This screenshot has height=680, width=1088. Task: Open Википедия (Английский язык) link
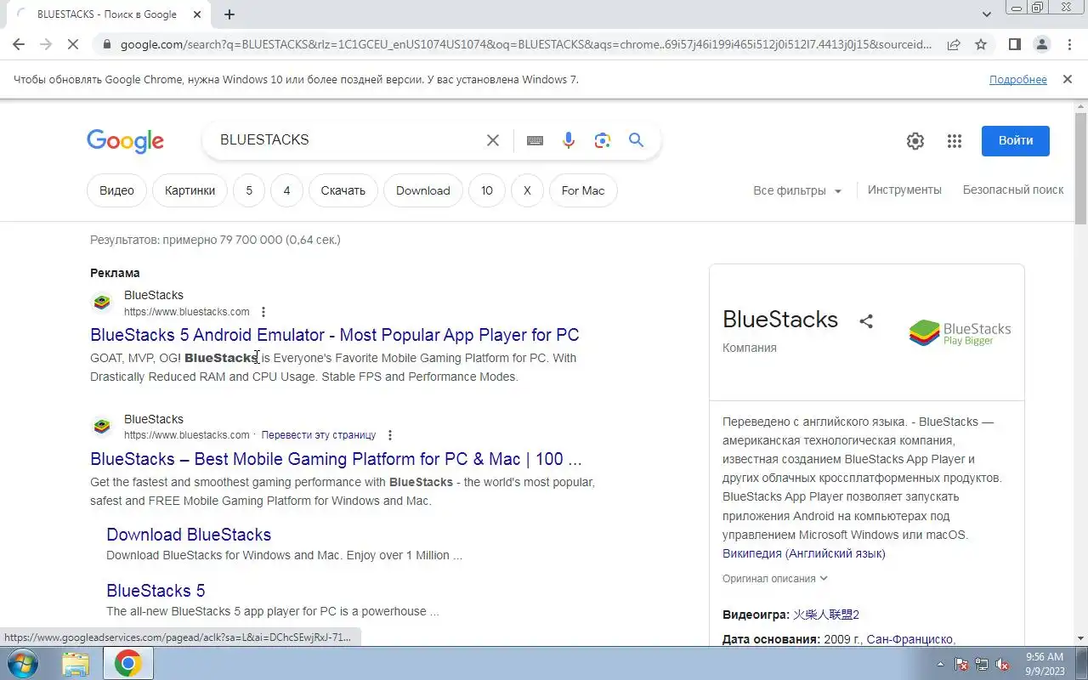tap(804, 553)
